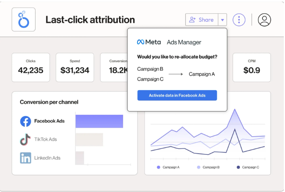
Task: Click the 'Campaign A' legend label
Action: pyautogui.click(x=171, y=167)
